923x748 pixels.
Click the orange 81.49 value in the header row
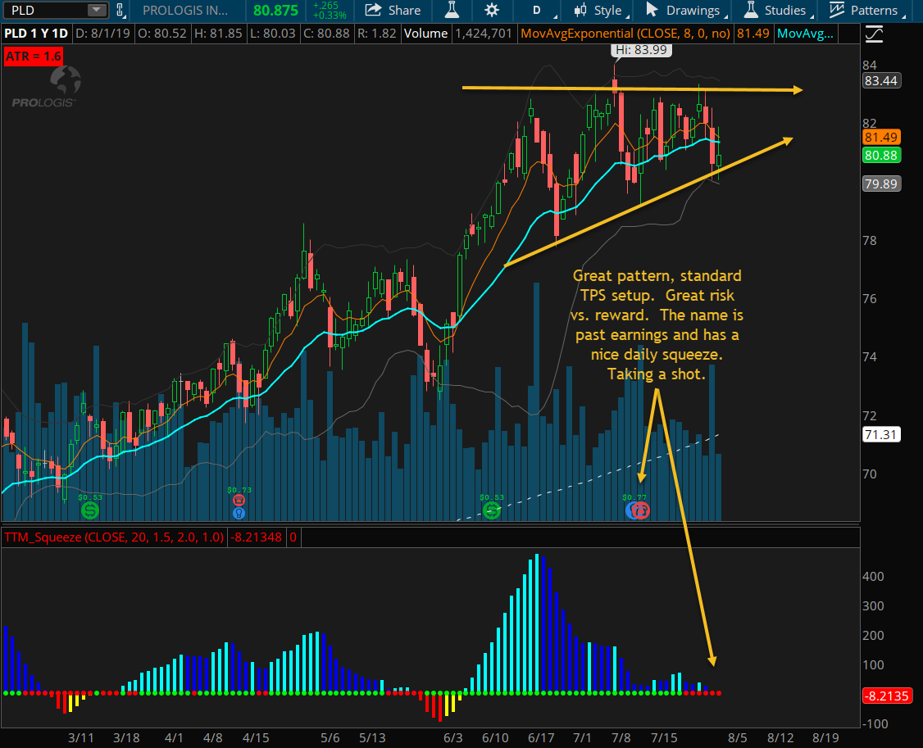752,34
